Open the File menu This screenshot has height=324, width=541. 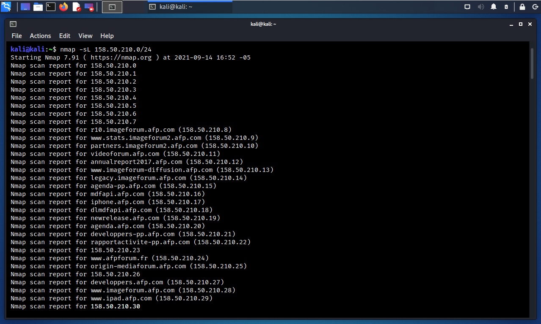pyautogui.click(x=17, y=36)
